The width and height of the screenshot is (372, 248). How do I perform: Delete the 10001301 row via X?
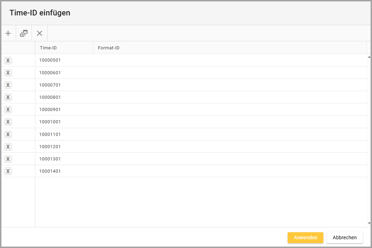coord(8,159)
